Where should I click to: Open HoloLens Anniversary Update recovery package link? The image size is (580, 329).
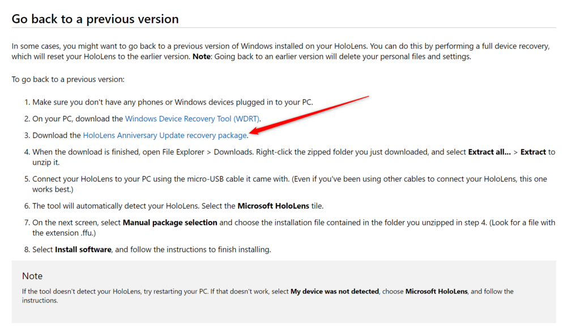tap(165, 136)
